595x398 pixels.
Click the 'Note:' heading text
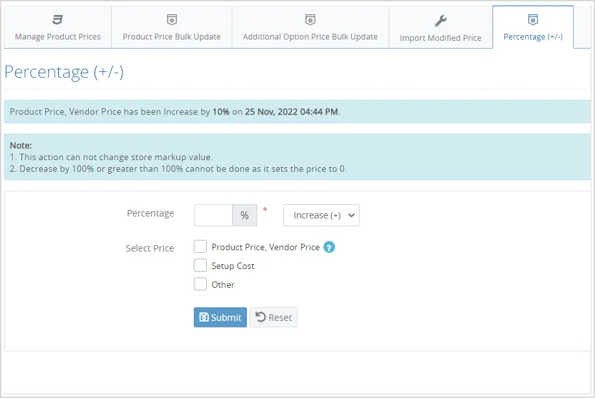[x=21, y=145]
